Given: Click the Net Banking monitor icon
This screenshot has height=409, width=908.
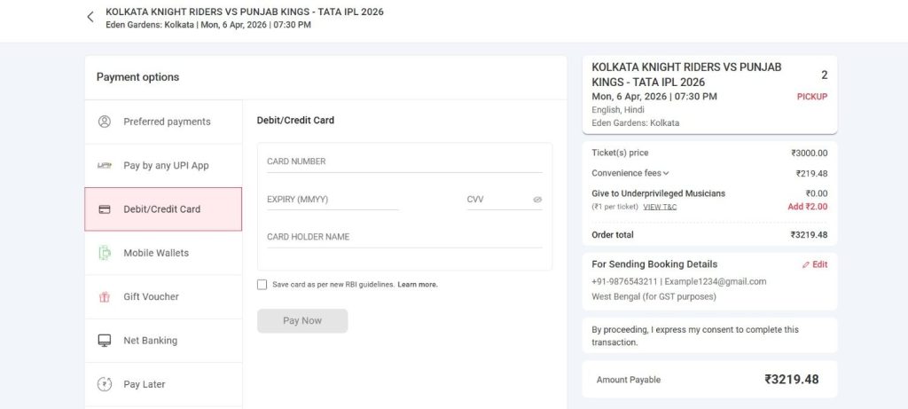Looking at the screenshot, I should pyautogui.click(x=105, y=341).
